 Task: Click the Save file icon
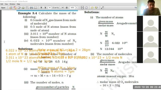click(x=27, y=8)
